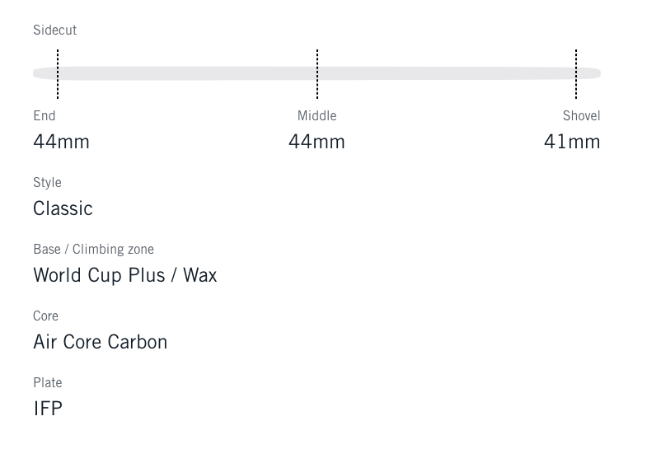Click the 44mm value under End
661x449 pixels.
(61, 142)
